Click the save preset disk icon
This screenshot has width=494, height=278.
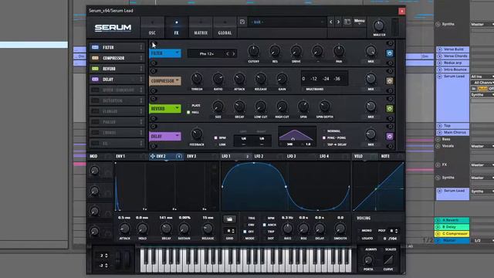tap(242, 22)
